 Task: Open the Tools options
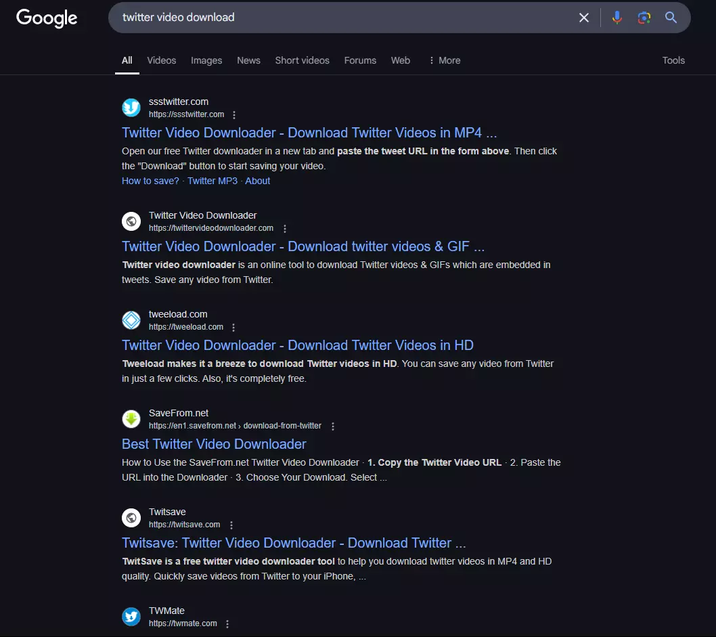[673, 60]
